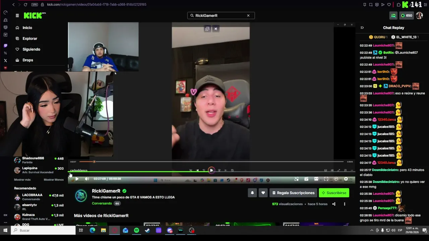Open the Conversando category link

pyautogui.click(x=102, y=203)
